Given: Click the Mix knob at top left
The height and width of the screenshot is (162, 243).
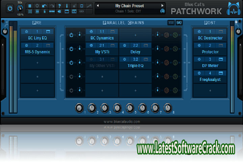Looking at the screenshot, I should click(x=20, y=8).
